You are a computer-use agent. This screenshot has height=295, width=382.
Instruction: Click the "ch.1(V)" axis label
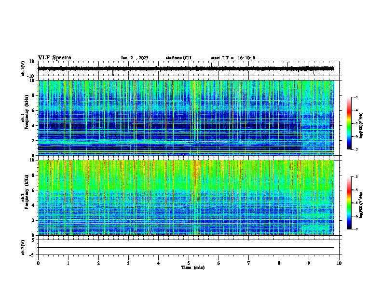(x=23, y=68)
